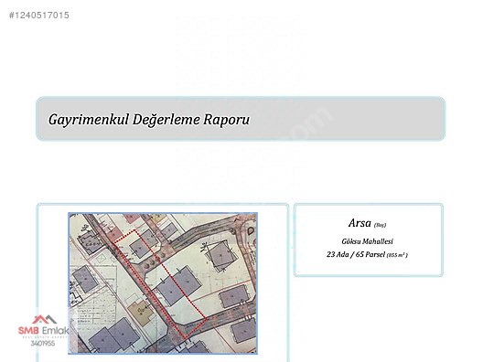The height and width of the screenshot is (362, 483).
Task: Select the Göksu Mahallesi text line
Action: [x=367, y=241]
